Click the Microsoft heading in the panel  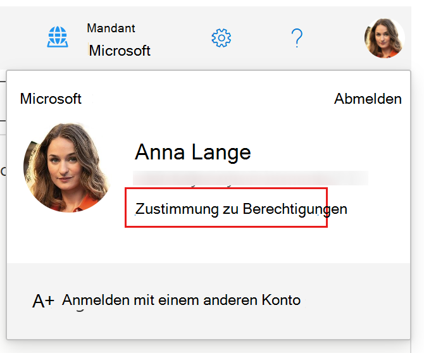pyautogui.click(x=51, y=99)
